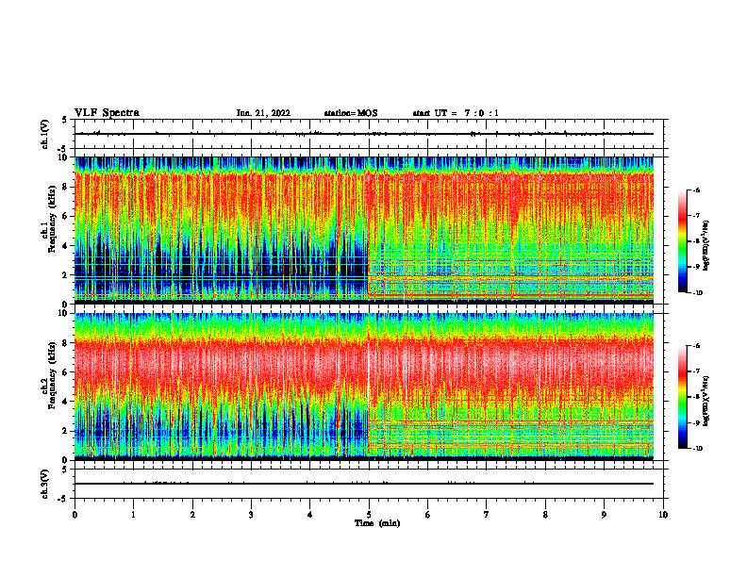Image resolution: width=747 pixels, height=577 pixels.
Task: Click time axis tick label "2"
Action: coord(192,515)
